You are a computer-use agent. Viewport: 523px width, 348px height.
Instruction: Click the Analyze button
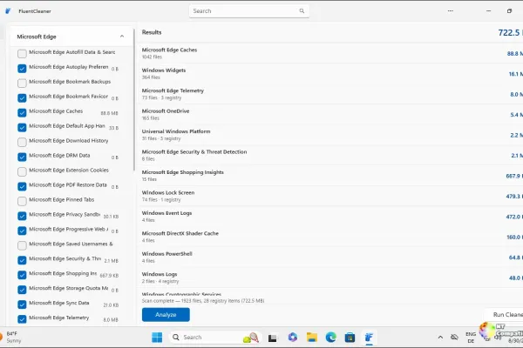pyautogui.click(x=166, y=315)
